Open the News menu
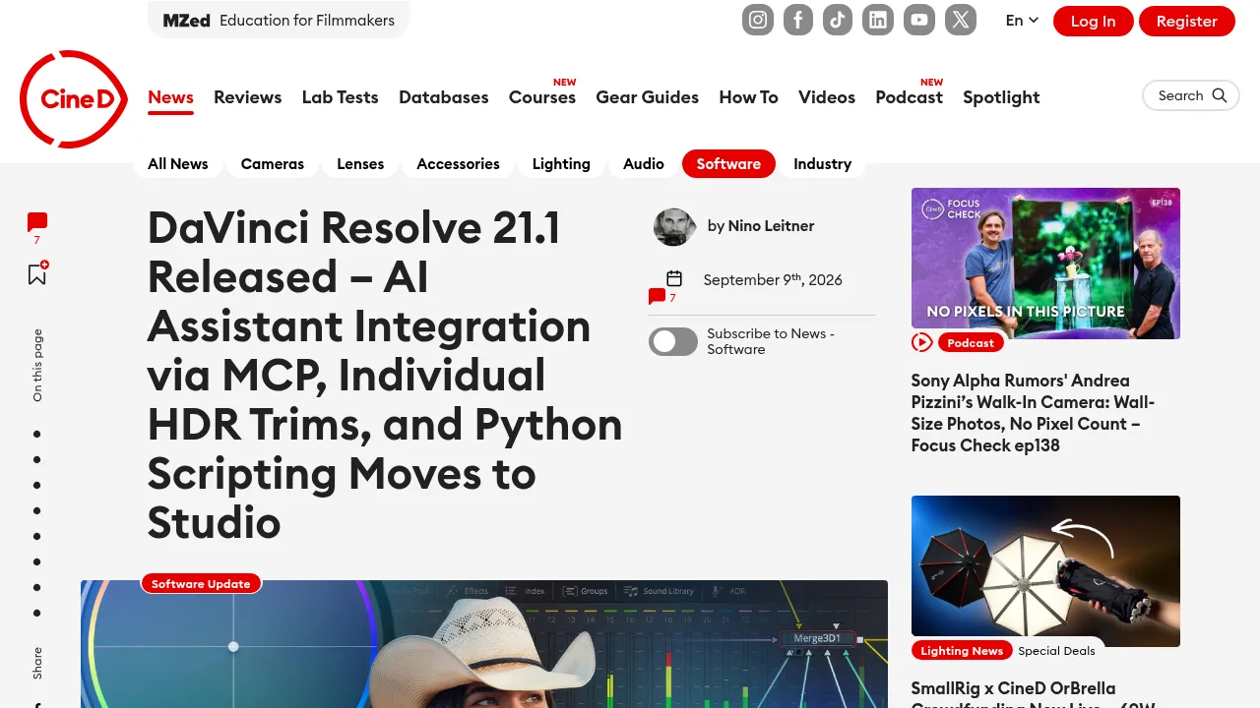The width and height of the screenshot is (1260, 708). pyautogui.click(x=170, y=97)
